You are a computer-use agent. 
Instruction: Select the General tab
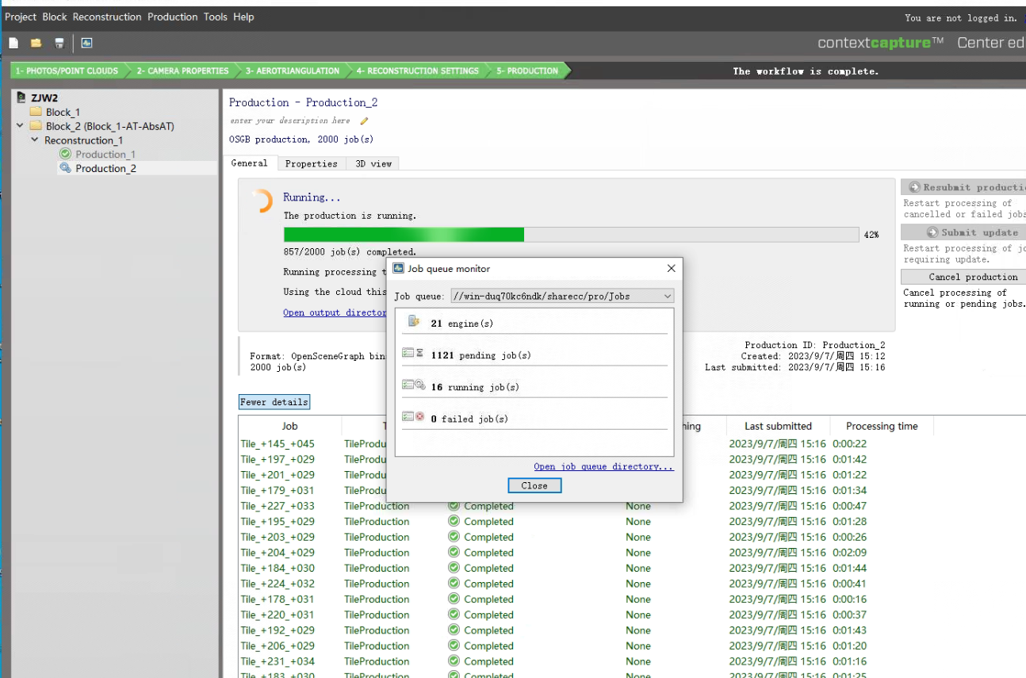coord(249,163)
